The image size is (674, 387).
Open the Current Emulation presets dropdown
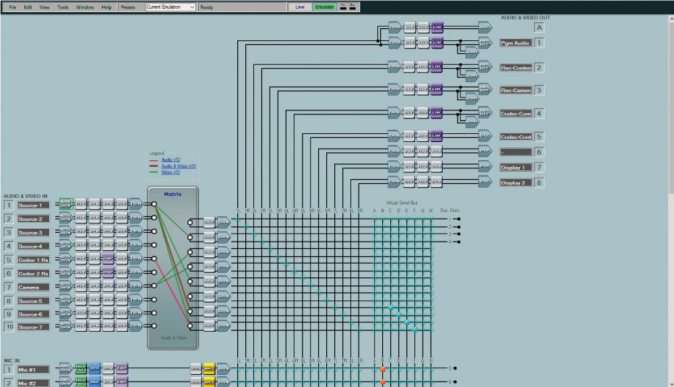click(x=171, y=7)
